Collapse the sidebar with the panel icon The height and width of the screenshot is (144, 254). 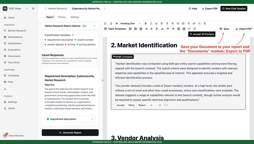click(33, 8)
